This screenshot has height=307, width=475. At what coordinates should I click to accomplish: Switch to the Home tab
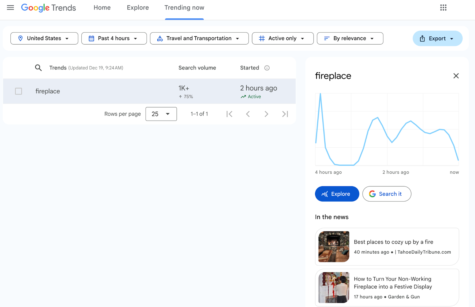click(102, 8)
